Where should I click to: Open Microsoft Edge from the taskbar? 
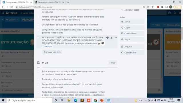(75, 100)
